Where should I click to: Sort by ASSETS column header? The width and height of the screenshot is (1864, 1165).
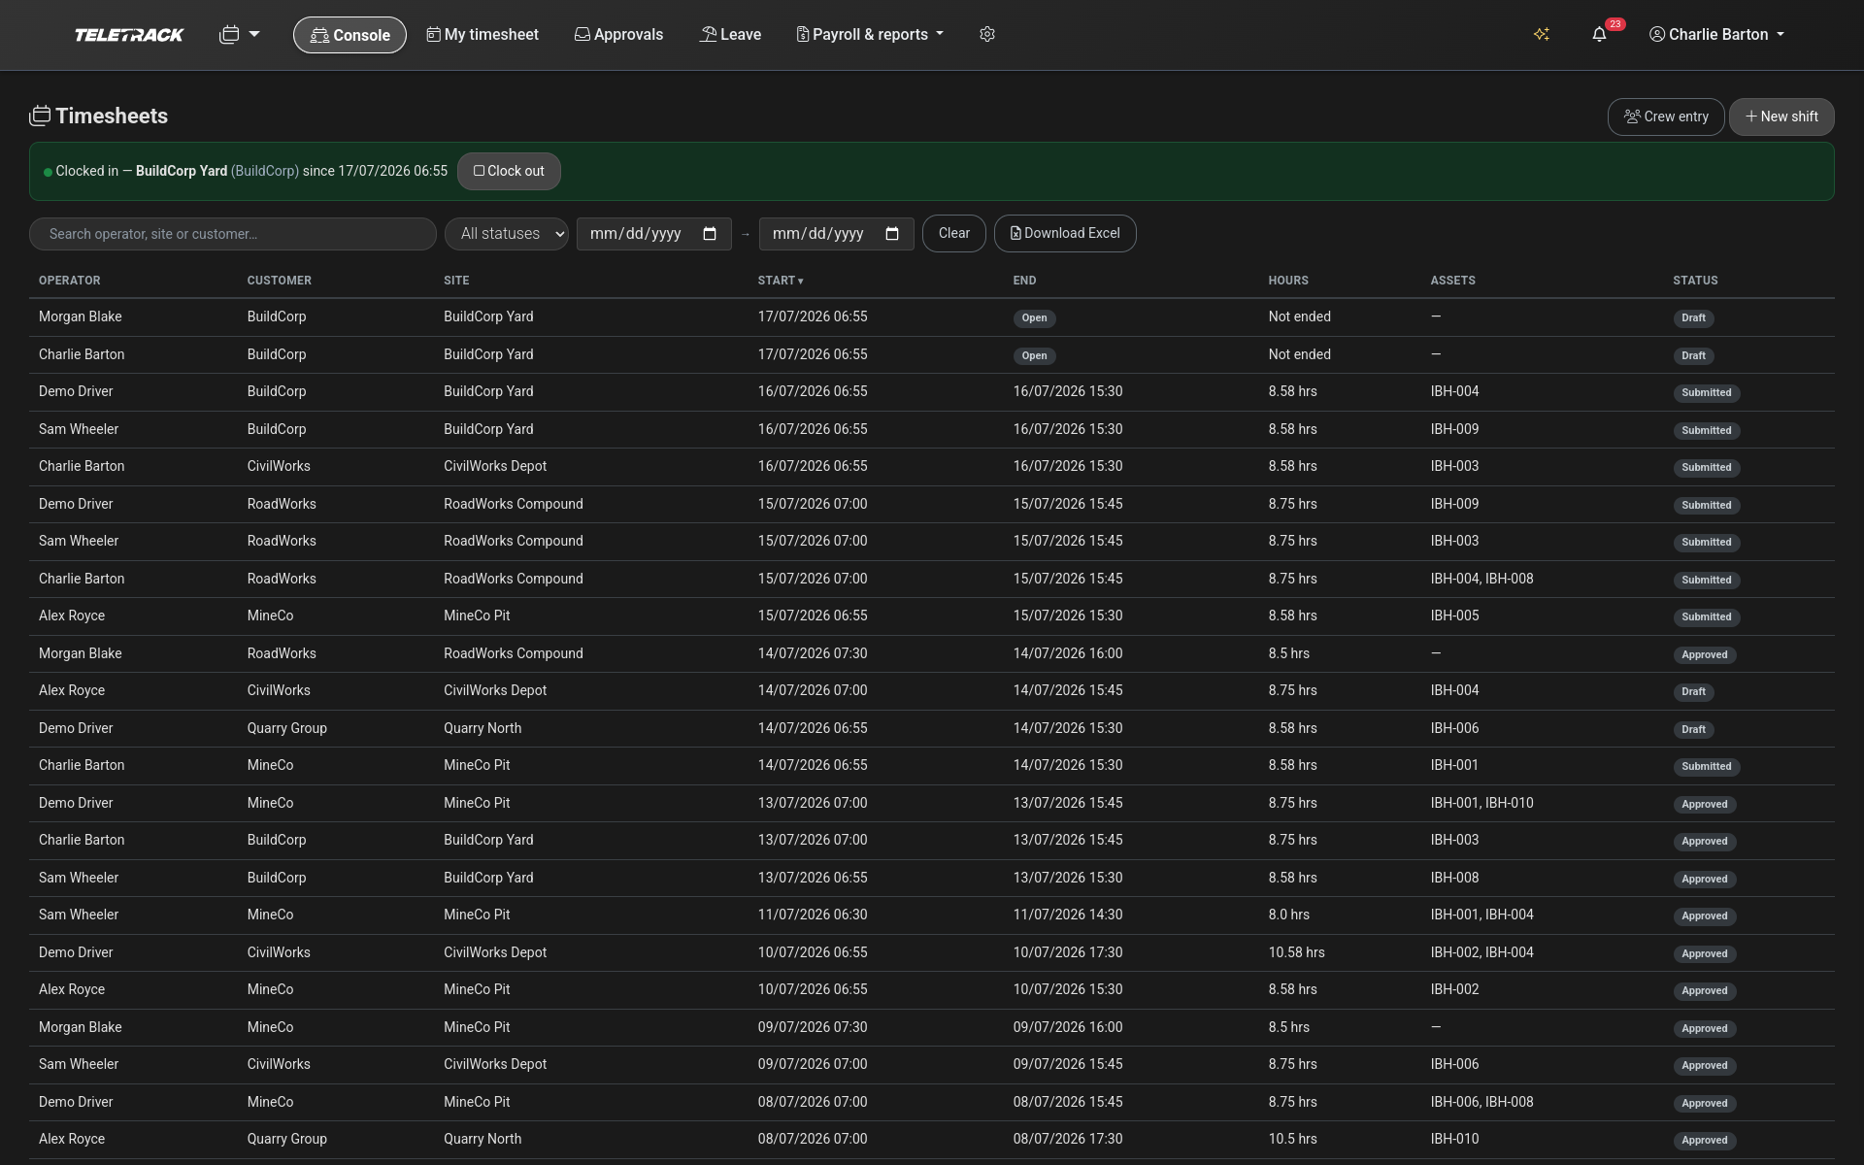point(1452,281)
